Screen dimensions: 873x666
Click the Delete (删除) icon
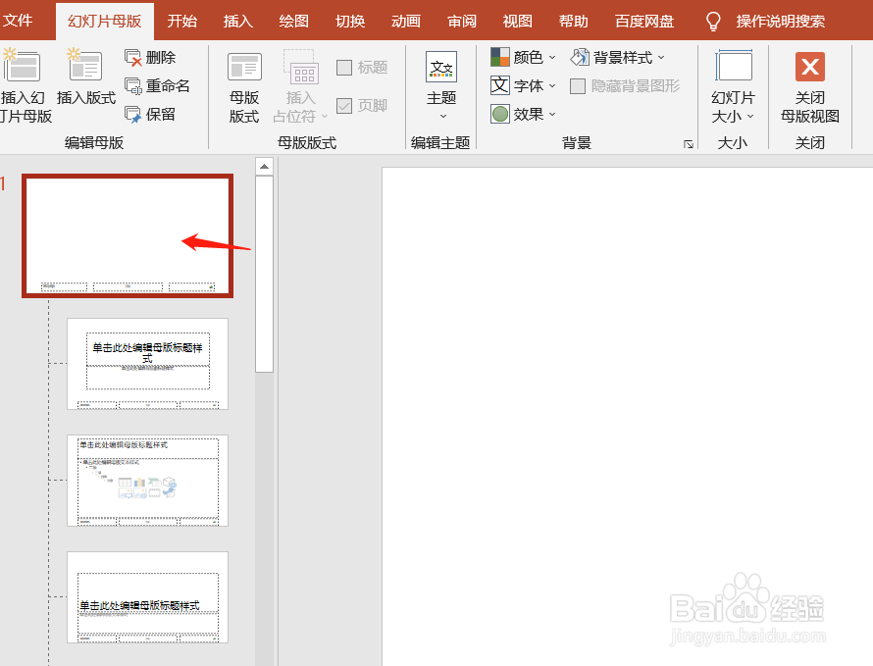click(133, 57)
